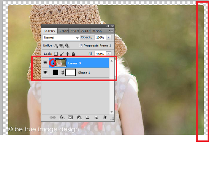
Task: Create new fill or adjustment layer
Action: tap(79, 117)
